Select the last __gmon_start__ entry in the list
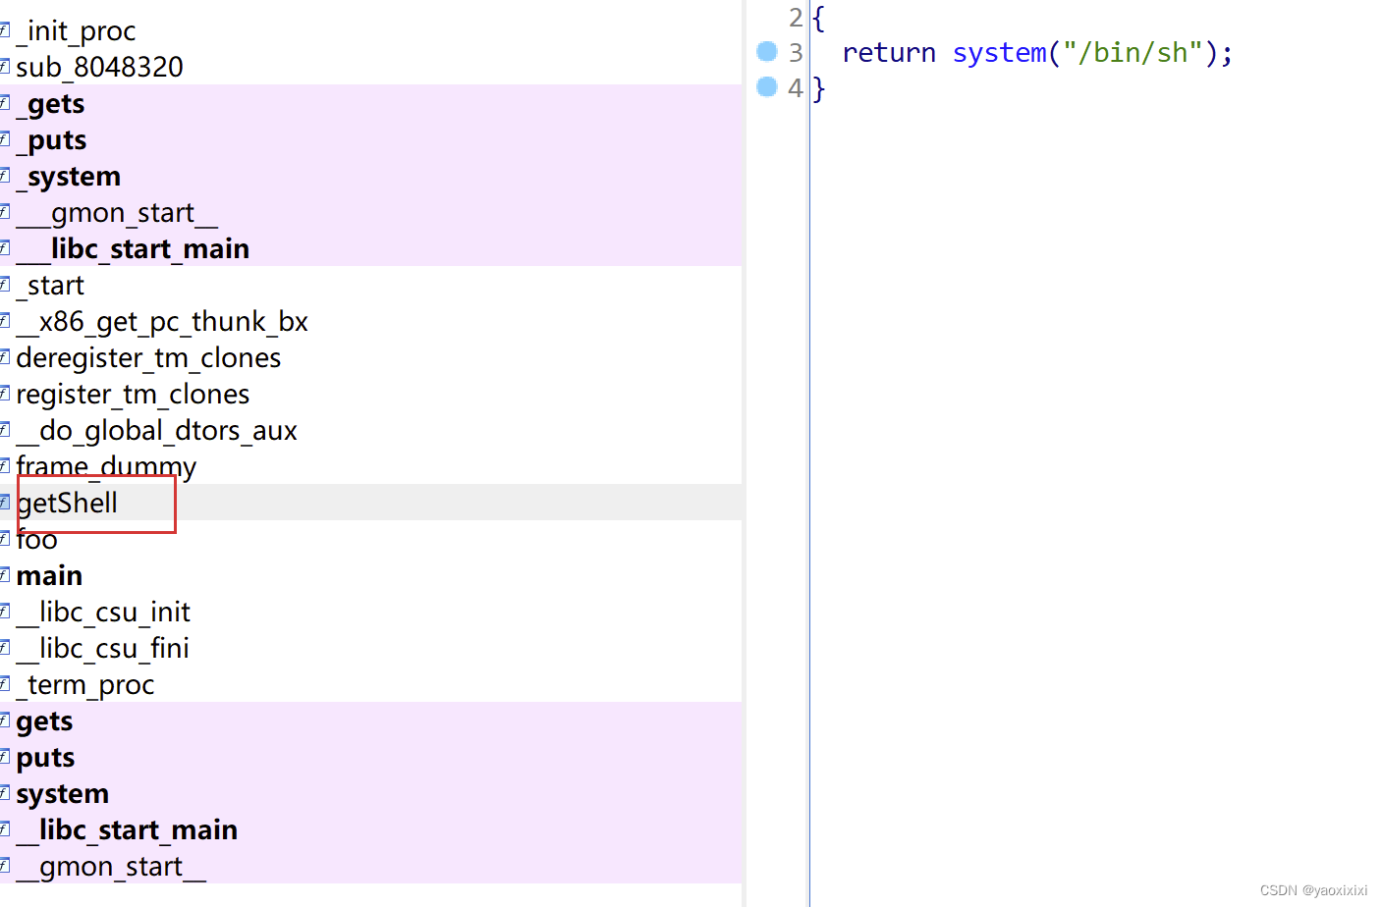 pos(111,866)
